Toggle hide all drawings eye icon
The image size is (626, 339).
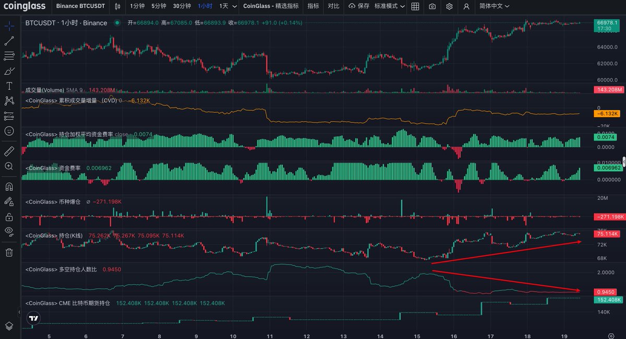[9, 231]
